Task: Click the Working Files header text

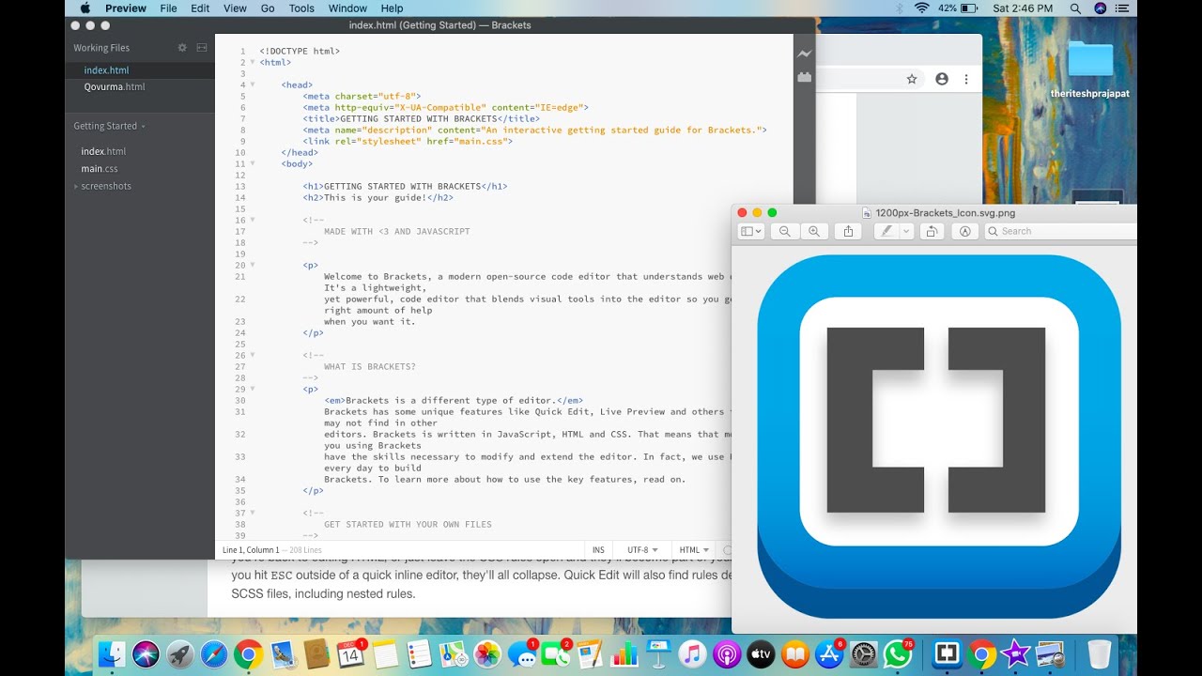Action: (x=101, y=48)
